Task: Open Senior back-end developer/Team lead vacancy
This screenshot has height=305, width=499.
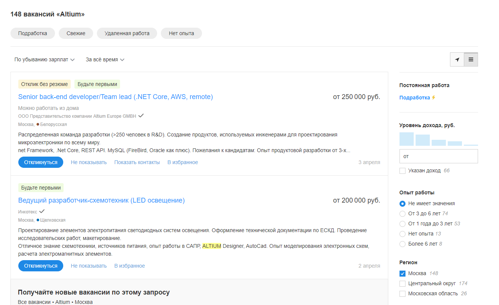Action: (x=116, y=97)
